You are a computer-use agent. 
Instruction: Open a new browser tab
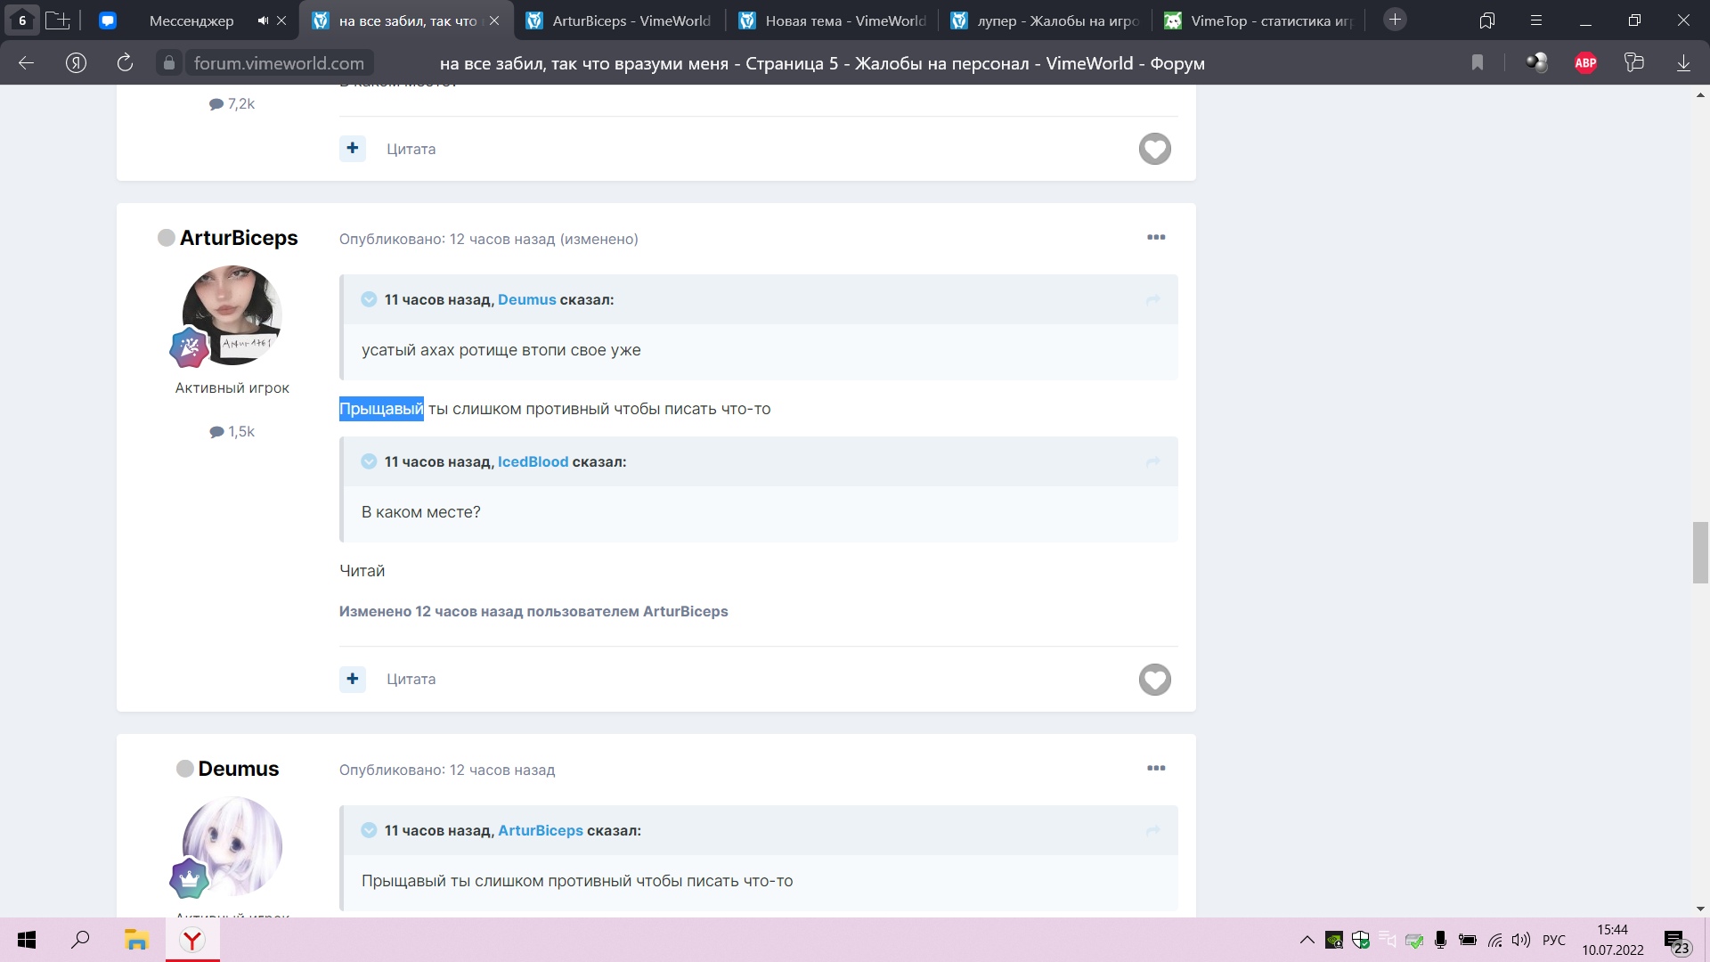1395,20
